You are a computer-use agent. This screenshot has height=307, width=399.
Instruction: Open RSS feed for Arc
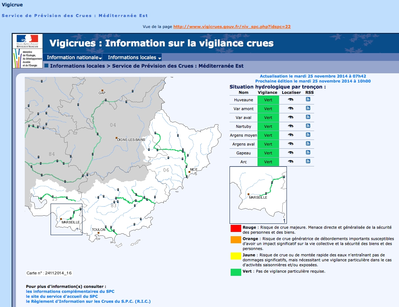point(308,161)
